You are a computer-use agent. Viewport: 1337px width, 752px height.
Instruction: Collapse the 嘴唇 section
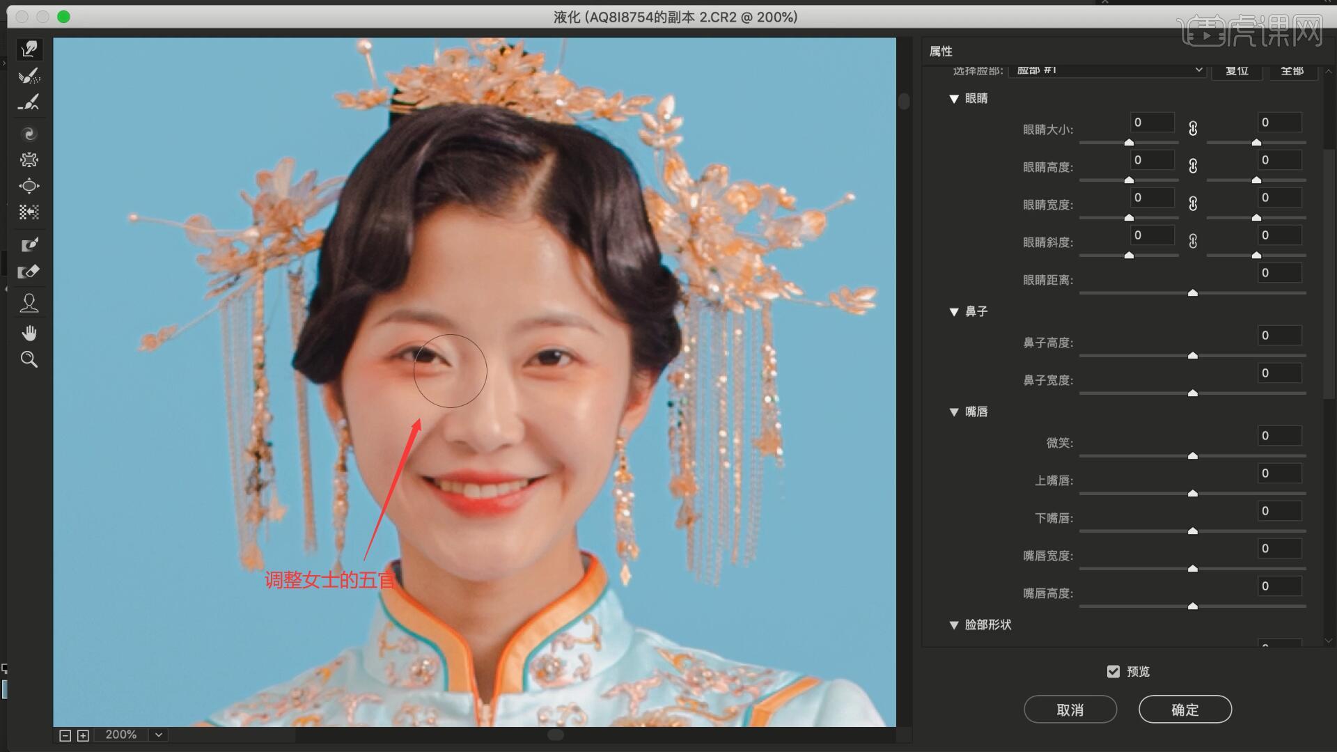(954, 412)
